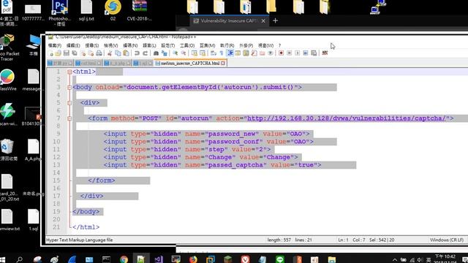This screenshot has width=468, height=263.
Task: Click line number 13 in the margin
Action: [x=56, y=165]
